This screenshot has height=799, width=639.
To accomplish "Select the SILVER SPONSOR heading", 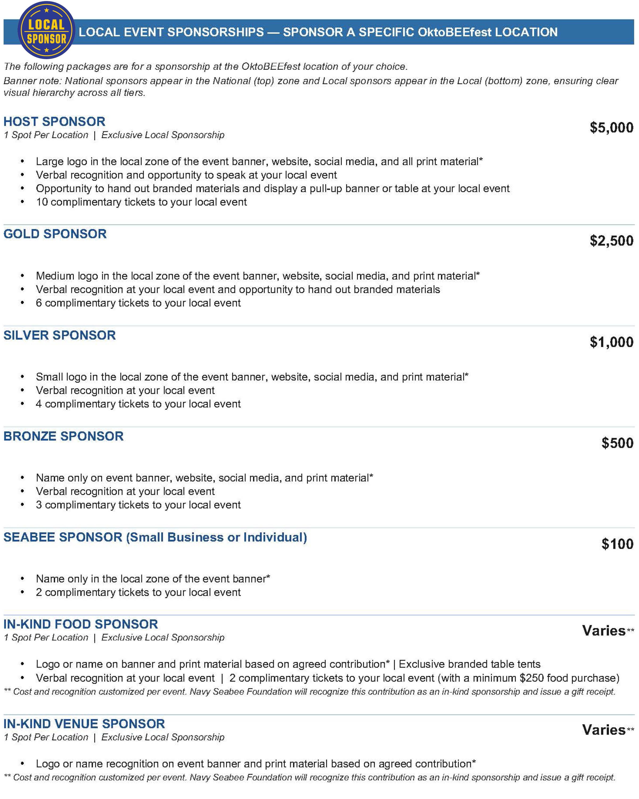I will (60, 335).
